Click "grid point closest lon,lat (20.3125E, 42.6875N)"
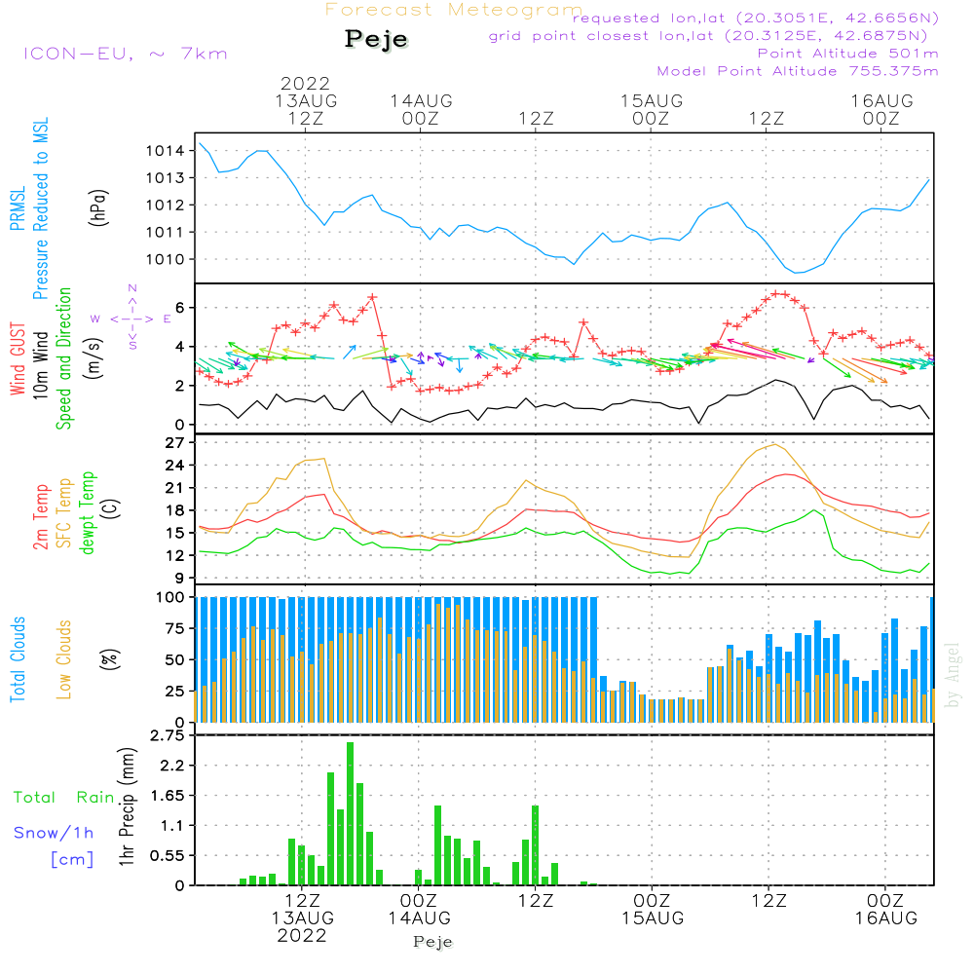Viewport: 974px width, 974px height. point(707,36)
